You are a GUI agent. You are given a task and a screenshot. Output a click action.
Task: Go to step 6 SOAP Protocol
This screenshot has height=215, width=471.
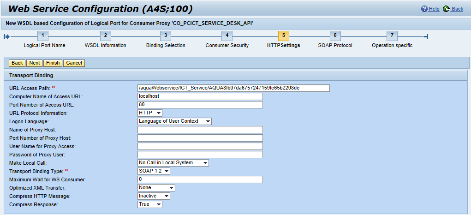point(335,36)
